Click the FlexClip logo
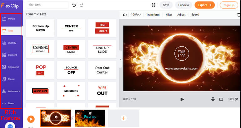This screenshot has width=241, height=128. tap(10, 6)
